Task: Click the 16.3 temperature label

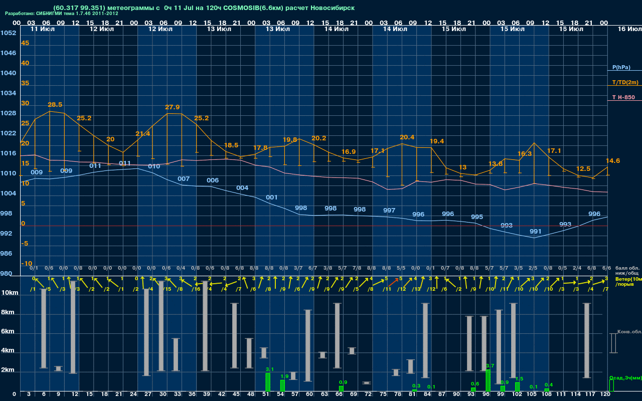Action: [525, 154]
